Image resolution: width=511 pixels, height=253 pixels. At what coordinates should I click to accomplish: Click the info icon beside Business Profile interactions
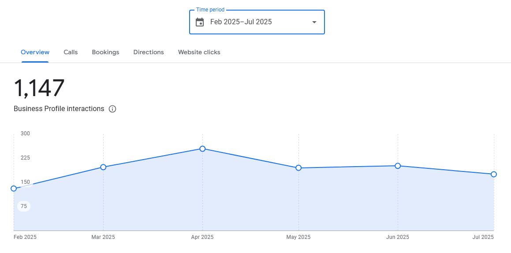coord(112,109)
